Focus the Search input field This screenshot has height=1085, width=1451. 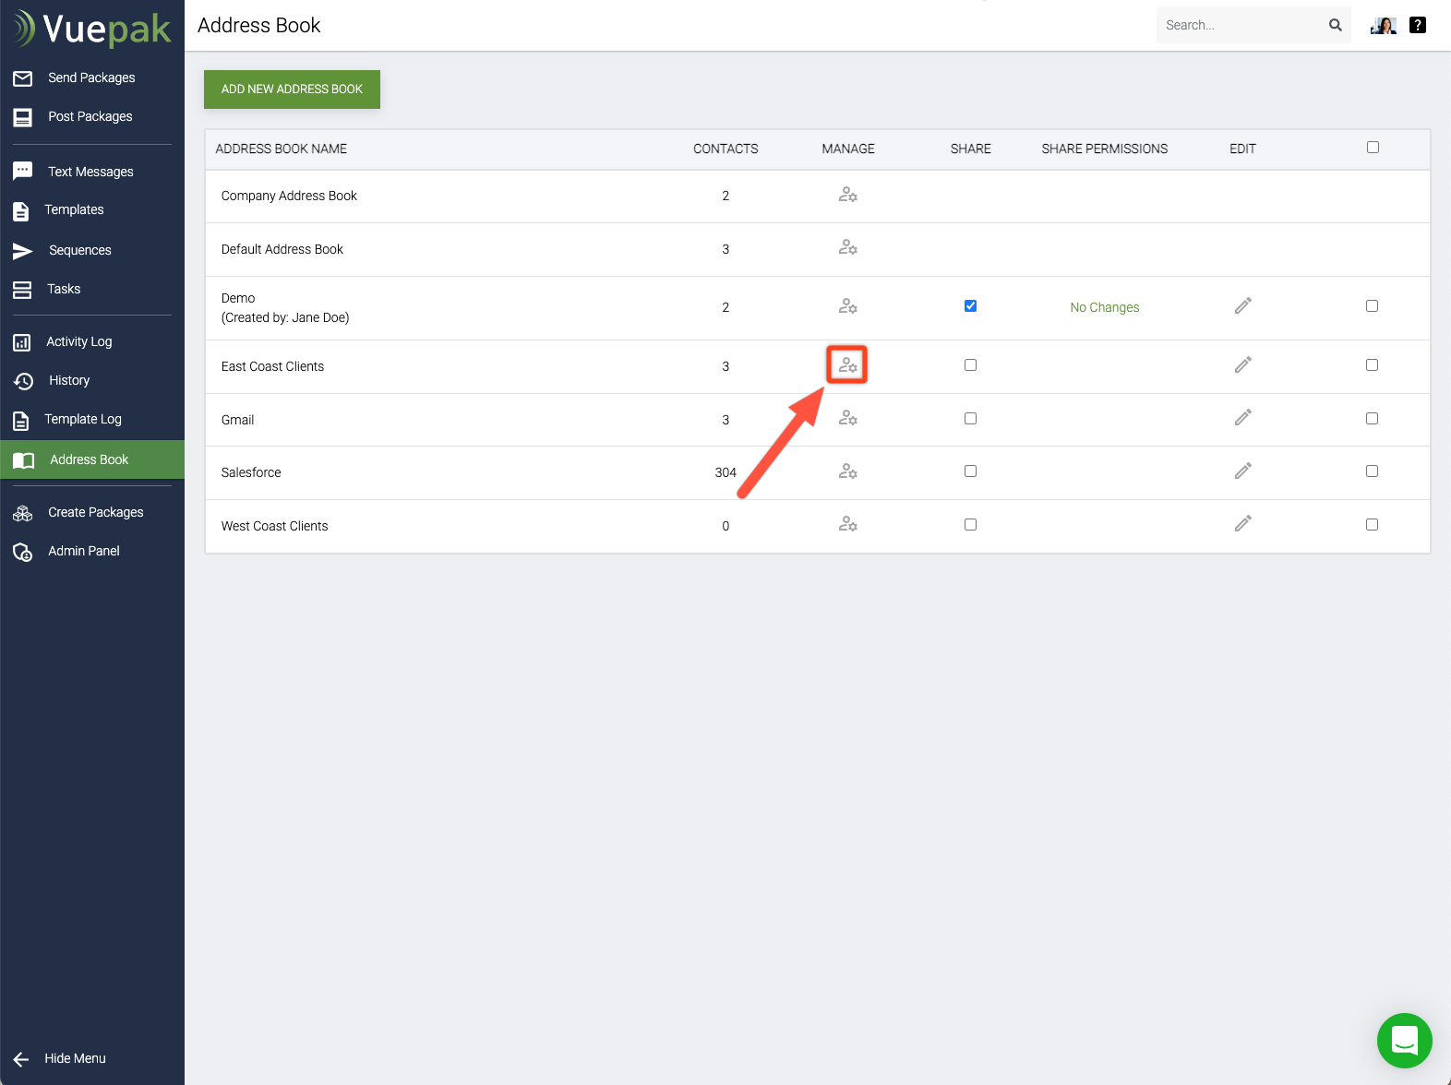click(1237, 25)
